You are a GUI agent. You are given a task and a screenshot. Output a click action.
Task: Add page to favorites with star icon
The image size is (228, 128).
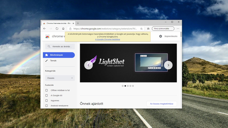[x=141, y=29]
